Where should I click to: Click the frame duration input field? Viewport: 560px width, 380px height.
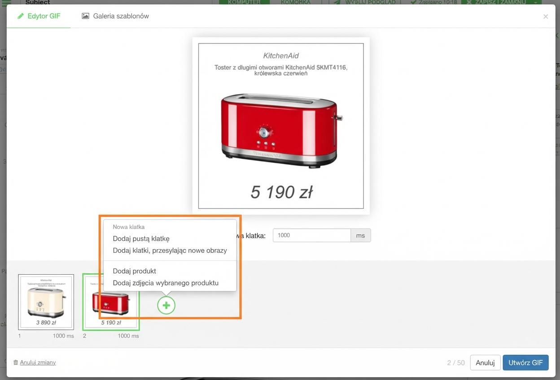click(x=312, y=235)
